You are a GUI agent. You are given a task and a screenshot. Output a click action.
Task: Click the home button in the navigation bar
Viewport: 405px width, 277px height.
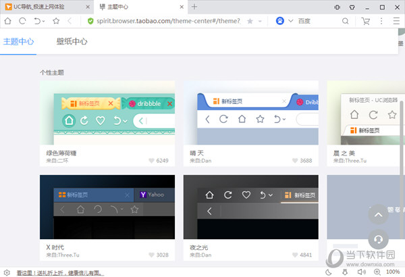[x=7, y=21]
